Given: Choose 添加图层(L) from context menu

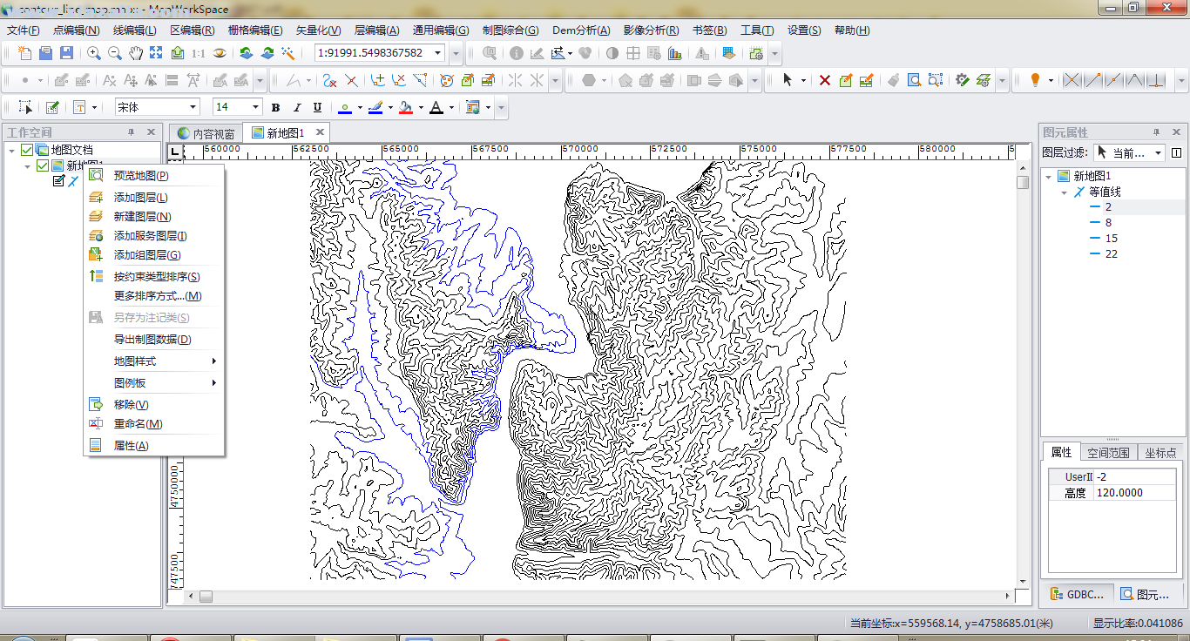Looking at the screenshot, I should coord(140,198).
